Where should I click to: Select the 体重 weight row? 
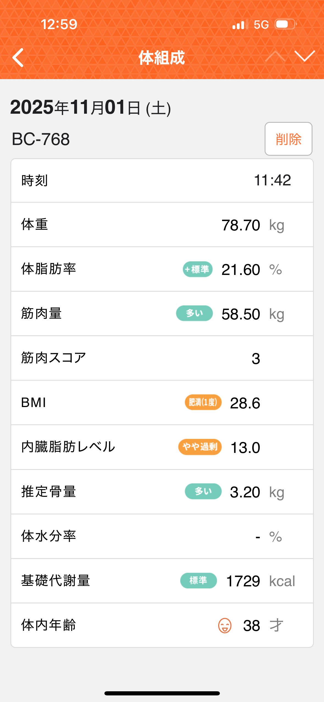pos(162,225)
